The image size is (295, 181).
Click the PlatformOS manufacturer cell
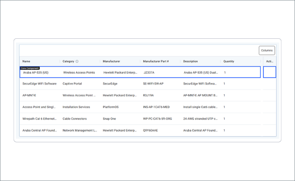111,107
